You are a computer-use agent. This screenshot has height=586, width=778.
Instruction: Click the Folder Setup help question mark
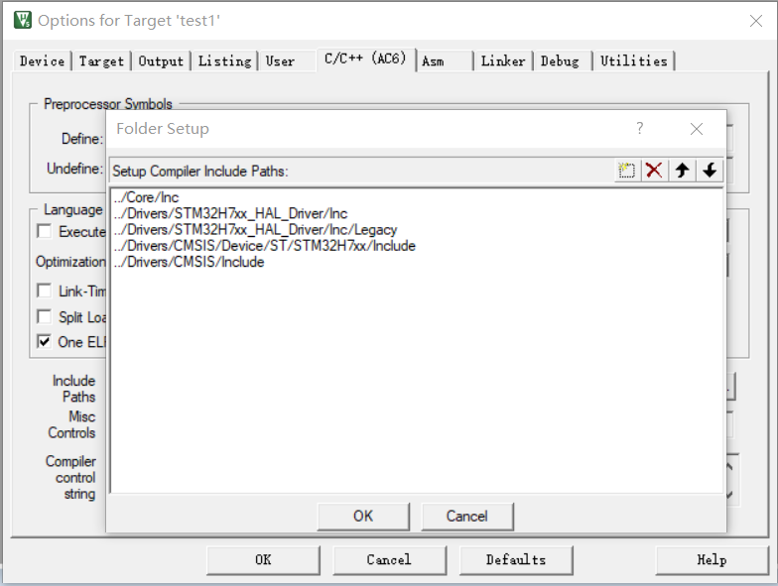[639, 129]
